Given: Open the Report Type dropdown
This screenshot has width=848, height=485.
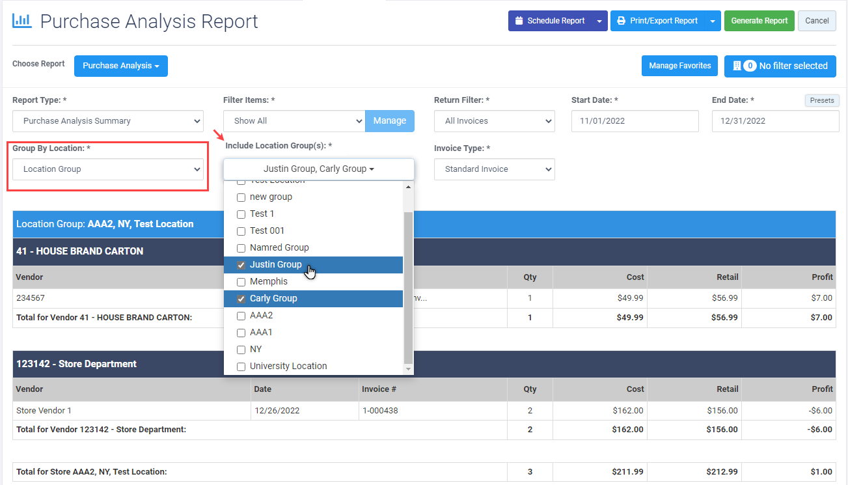Looking at the screenshot, I should point(108,121).
